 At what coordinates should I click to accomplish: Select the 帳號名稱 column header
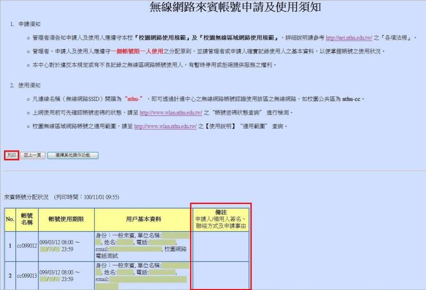tap(27, 219)
